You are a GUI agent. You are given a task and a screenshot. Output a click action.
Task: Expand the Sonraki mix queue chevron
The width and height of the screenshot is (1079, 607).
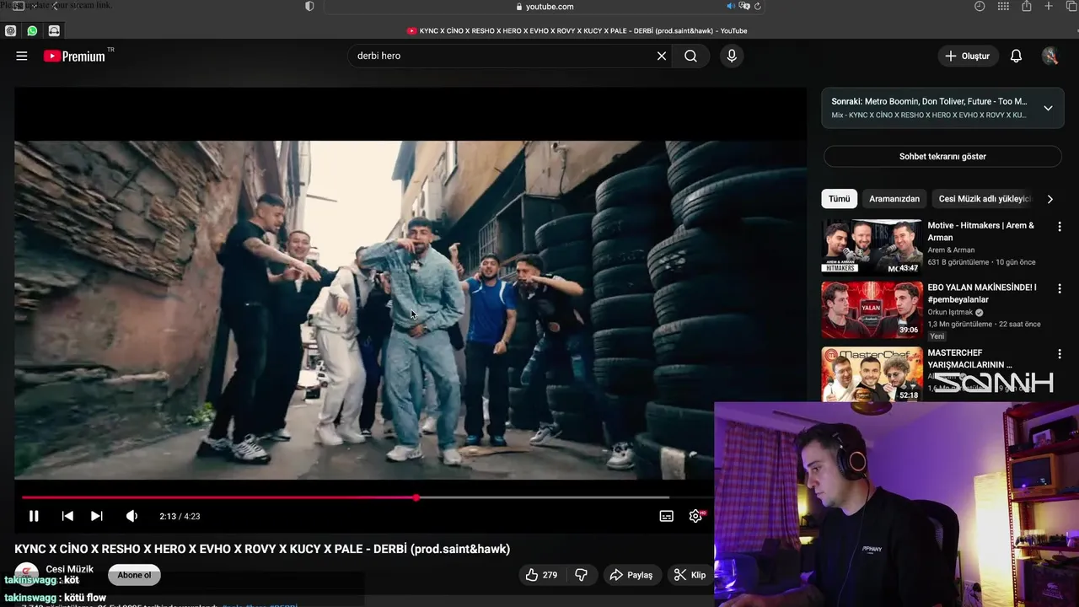[1048, 108]
